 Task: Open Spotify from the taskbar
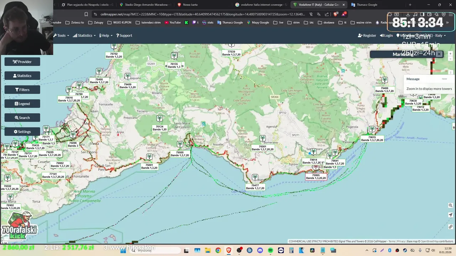270,250
